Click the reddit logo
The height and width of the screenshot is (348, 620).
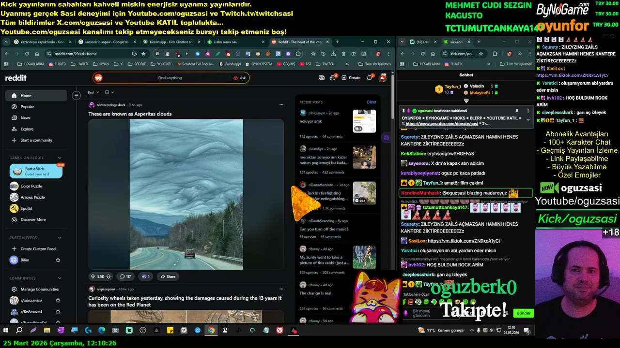[16, 78]
